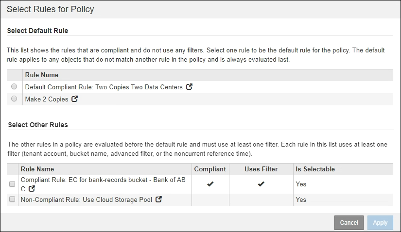This screenshot has height=232, width=401.
Task: Click the Uses Filter checkmark for EC rule
Action: (261, 184)
